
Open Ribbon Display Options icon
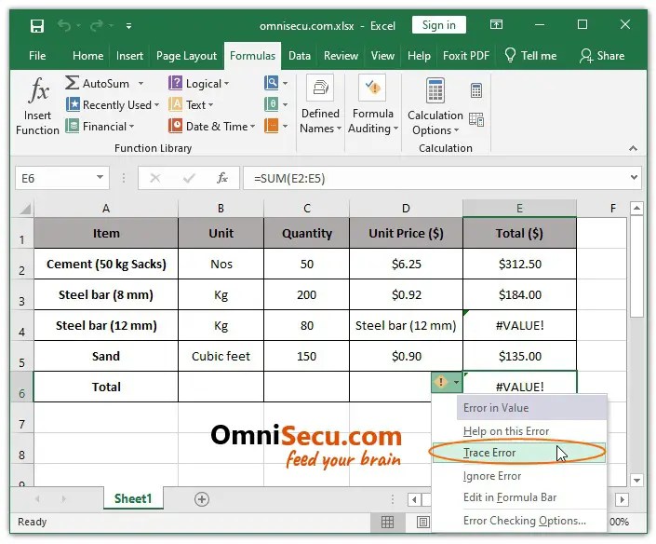pyautogui.click(x=496, y=25)
